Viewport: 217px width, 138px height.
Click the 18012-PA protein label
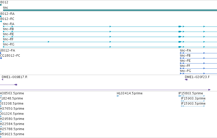click(7, 51)
